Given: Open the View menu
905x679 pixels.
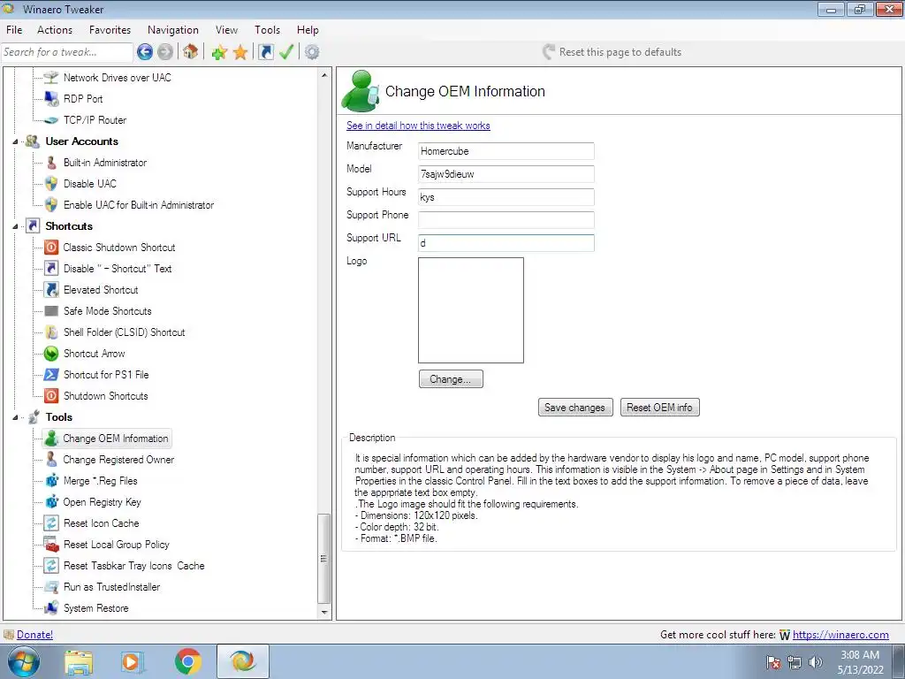Looking at the screenshot, I should pyautogui.click(x=226, y=30).
